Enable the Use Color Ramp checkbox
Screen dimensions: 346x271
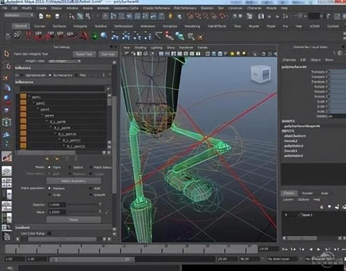(49, 233)
